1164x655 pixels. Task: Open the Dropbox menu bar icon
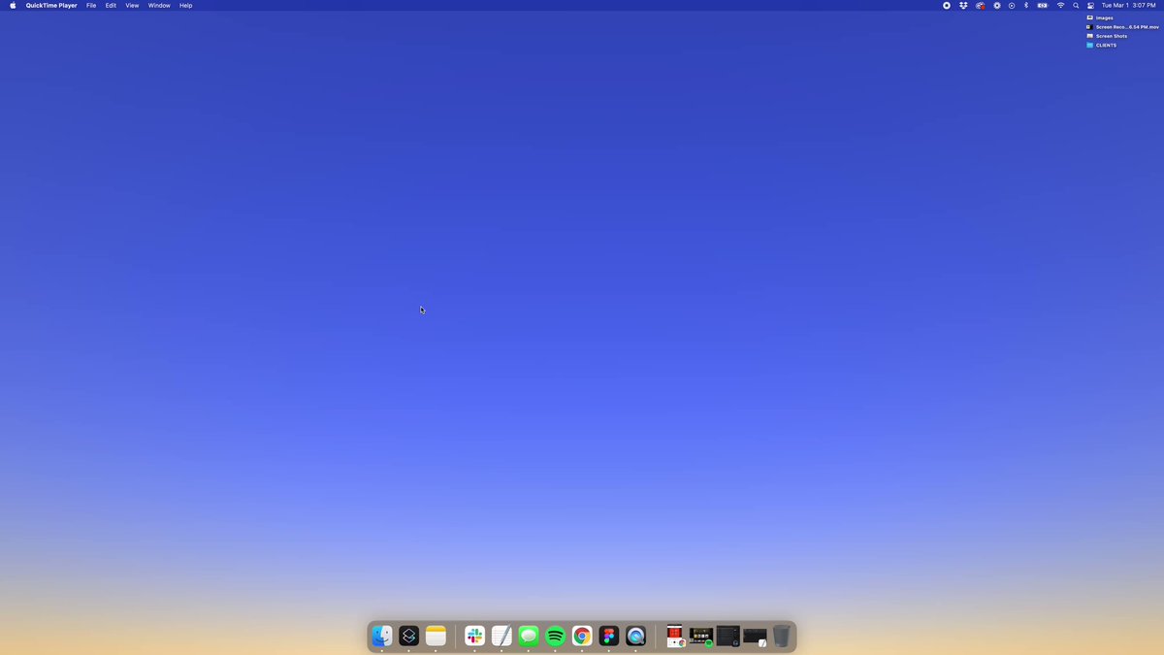(963, 6)
